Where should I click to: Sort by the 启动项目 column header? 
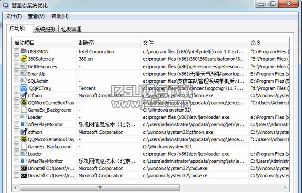click(x=44, y=43)
